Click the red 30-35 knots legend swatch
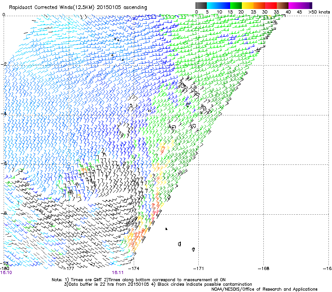 coord(271,5)
